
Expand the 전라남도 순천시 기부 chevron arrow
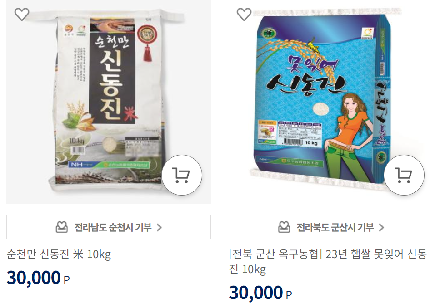(x=159, y=227)
